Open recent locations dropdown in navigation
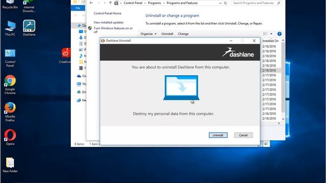The image size is (326, 183). [x=104, y=3]
